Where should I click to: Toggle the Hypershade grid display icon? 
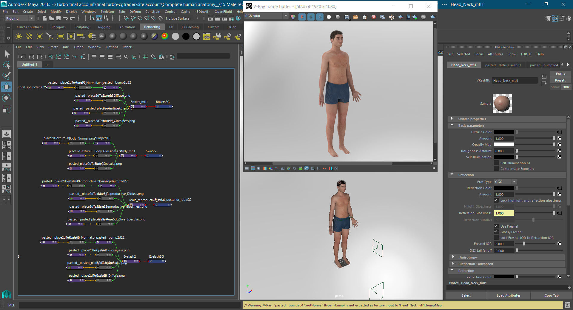point(145,57)
